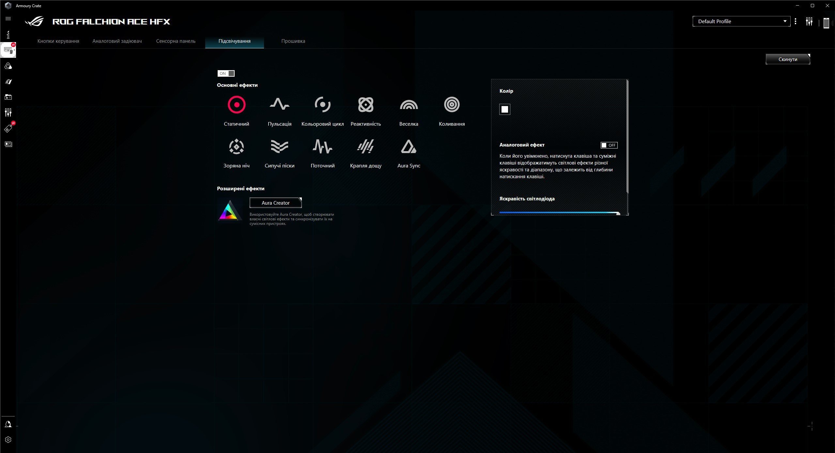Expand the Default Profile dropdown
Viewport: 835px width, 453px height.
(x=741, y=21)
